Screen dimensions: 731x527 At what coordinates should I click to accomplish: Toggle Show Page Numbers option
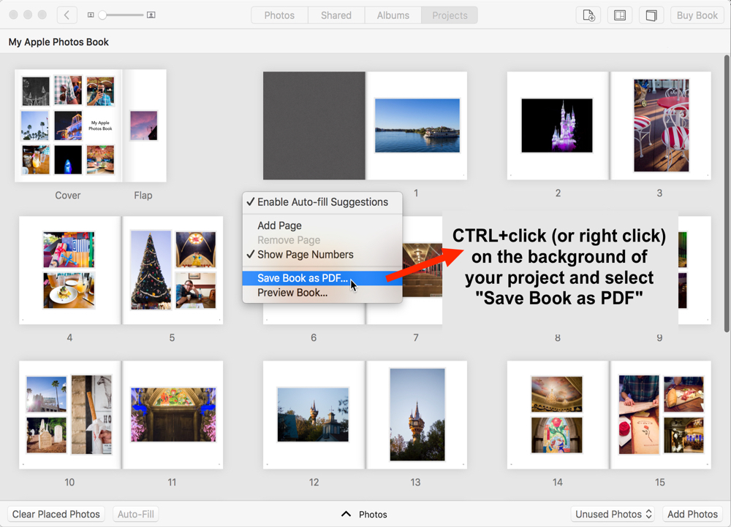pos(305,255)
